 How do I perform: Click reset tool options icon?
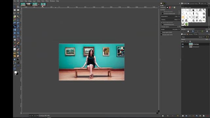coord(178,116)
